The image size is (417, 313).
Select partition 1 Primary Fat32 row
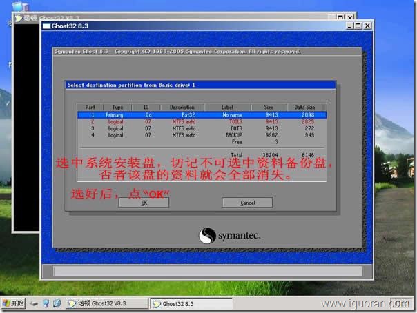(x=200, y=114)
